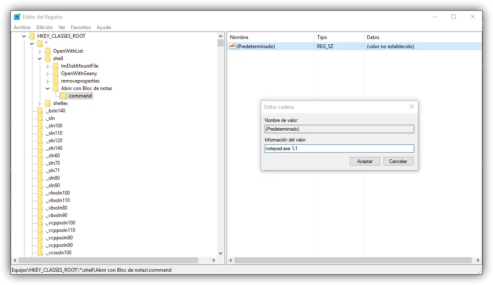
Task: Open the Edición menu
Action: [x=44, y=27]
